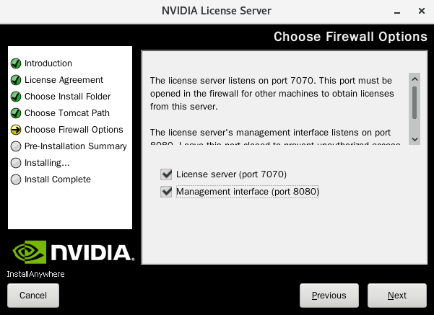
Task: Click the scroll down arrow in description
Action: tap(415, 139)
